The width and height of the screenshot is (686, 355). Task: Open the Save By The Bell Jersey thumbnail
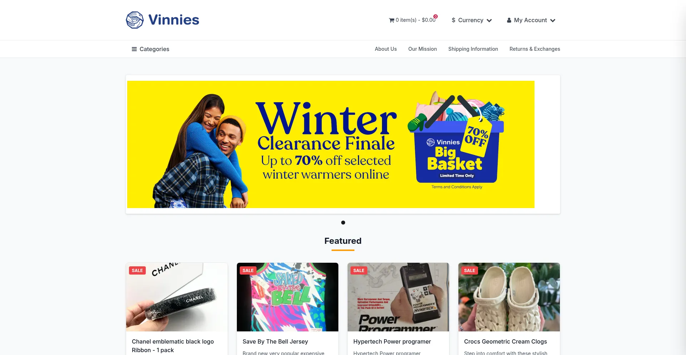tap(288, 297)
